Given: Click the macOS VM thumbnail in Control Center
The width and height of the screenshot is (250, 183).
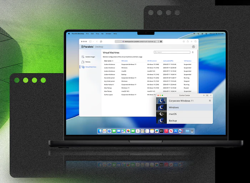Looking at the screenshot, I should point(161,114).
